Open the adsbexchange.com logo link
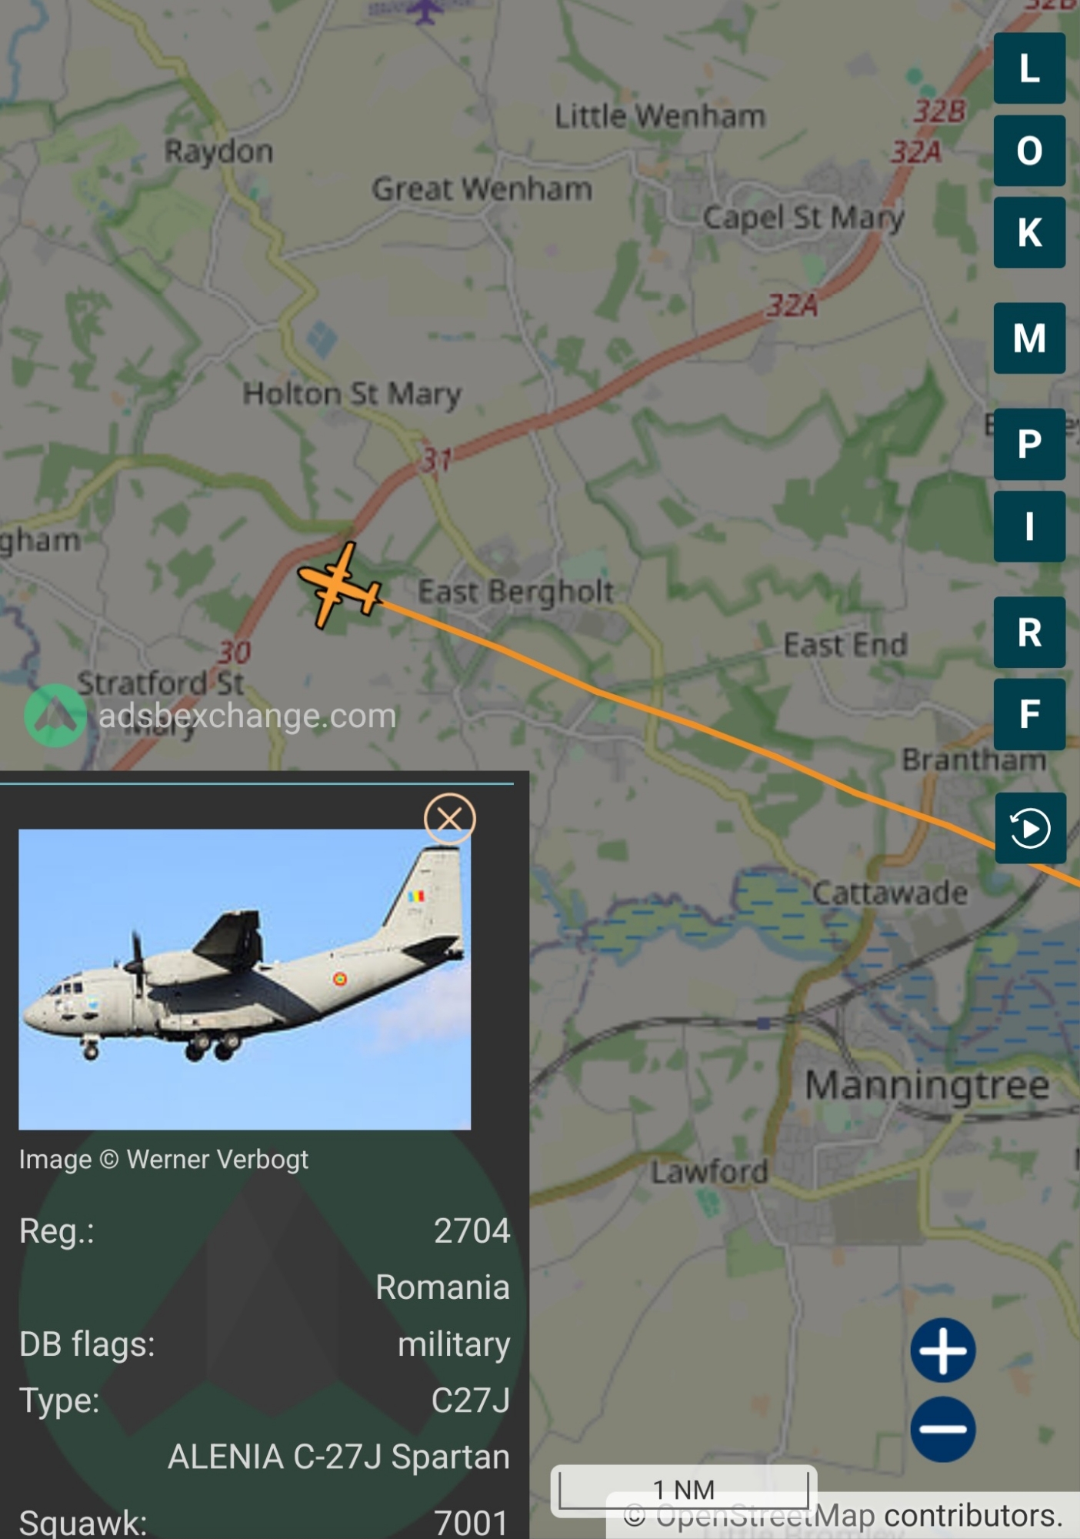 (210, 716)
